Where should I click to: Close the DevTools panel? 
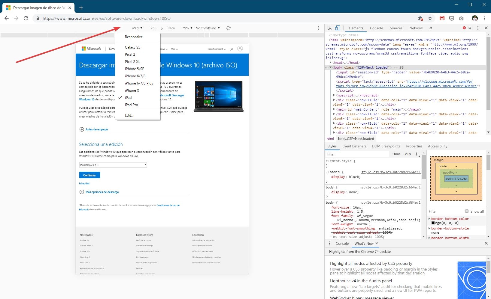[486, 28]
